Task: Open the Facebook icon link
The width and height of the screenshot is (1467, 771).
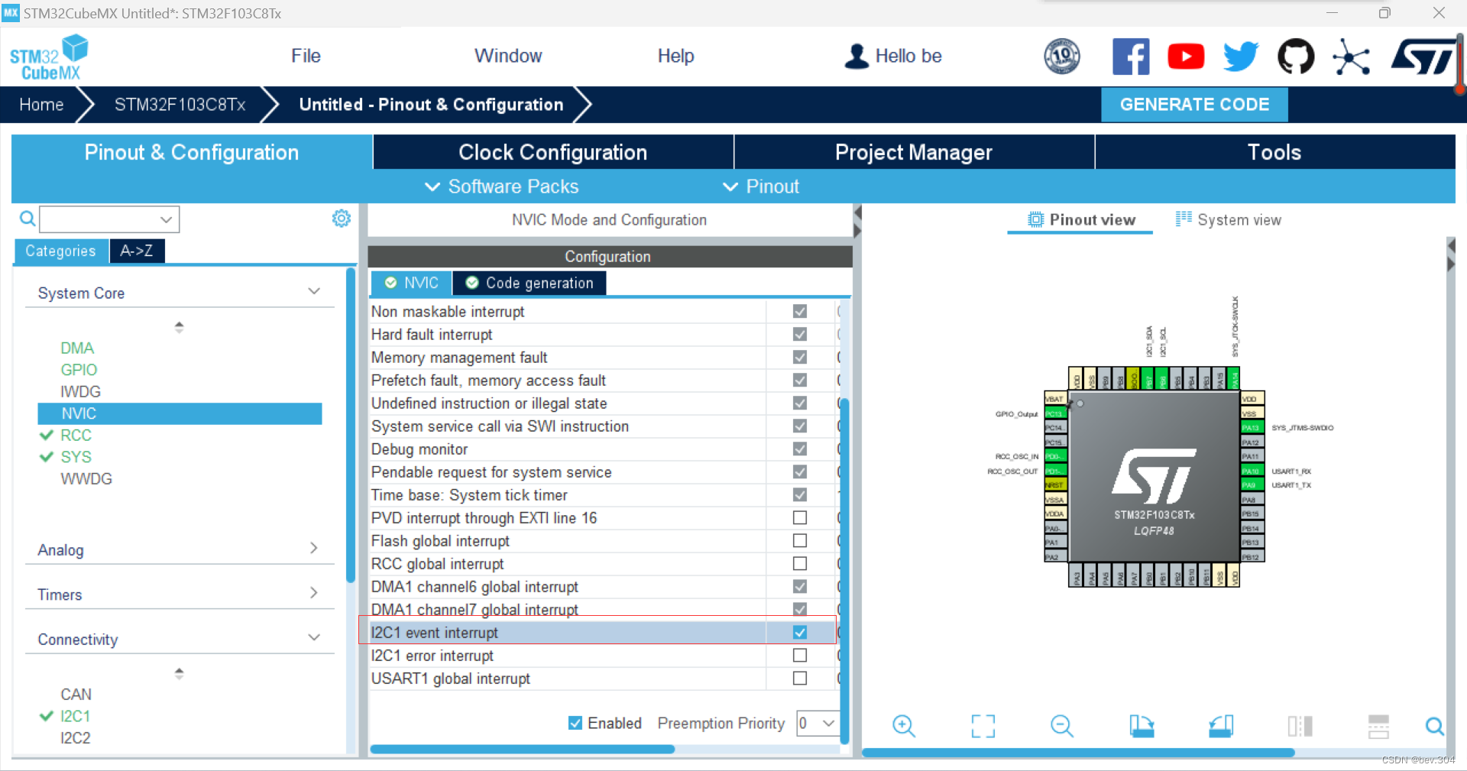Action: click(1131, 57)
